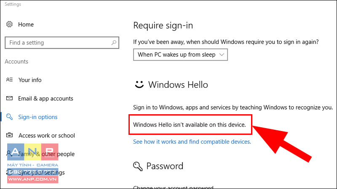
Task: Click the Your info person icon
Action: (9, 80)
